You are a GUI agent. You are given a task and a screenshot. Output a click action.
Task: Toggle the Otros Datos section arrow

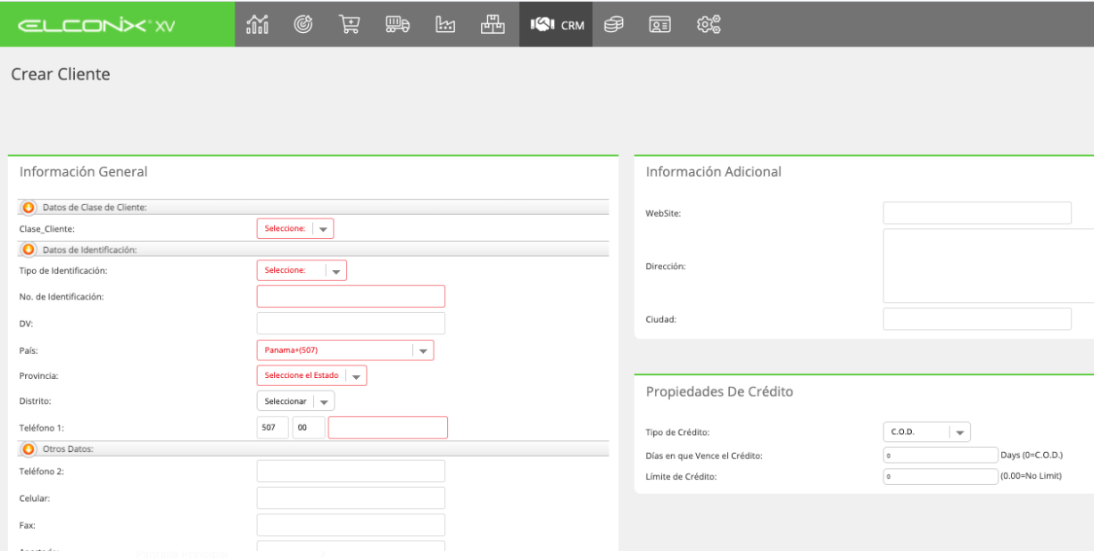click(28, 448)
